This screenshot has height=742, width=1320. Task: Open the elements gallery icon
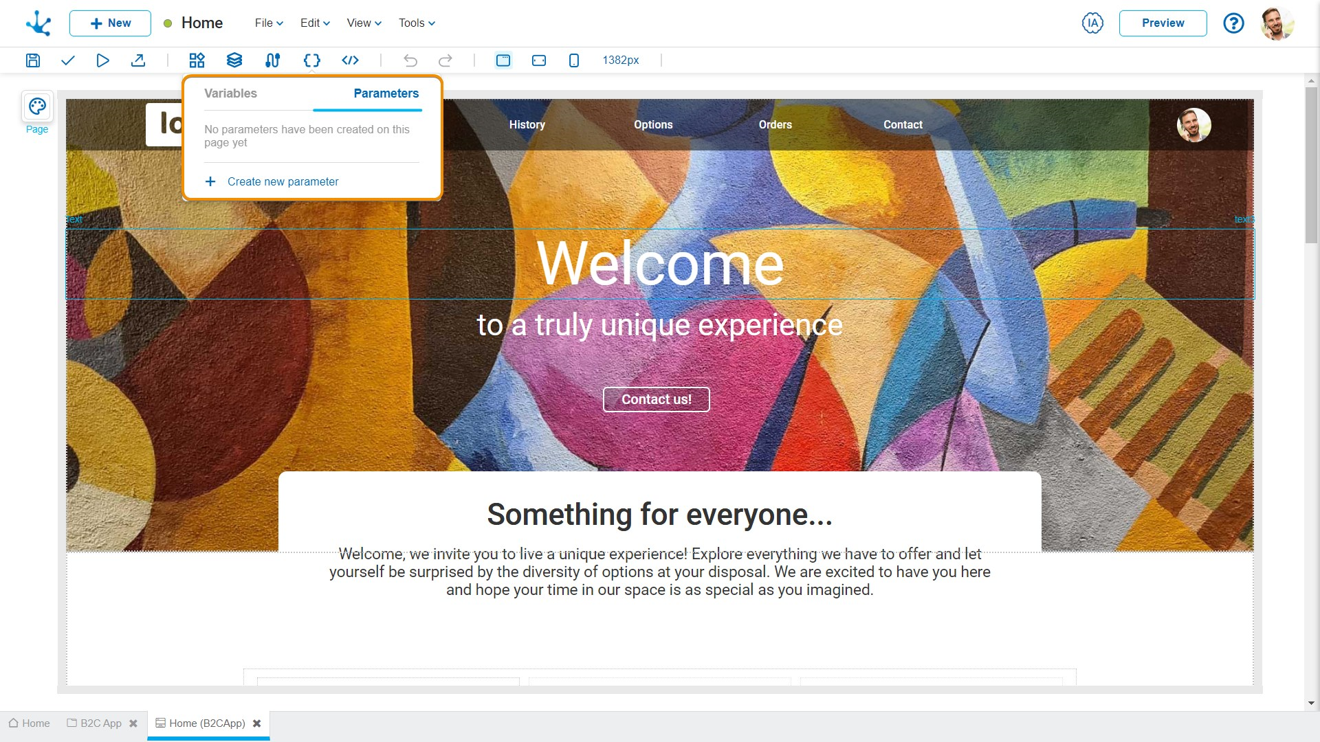click(197, 60)
